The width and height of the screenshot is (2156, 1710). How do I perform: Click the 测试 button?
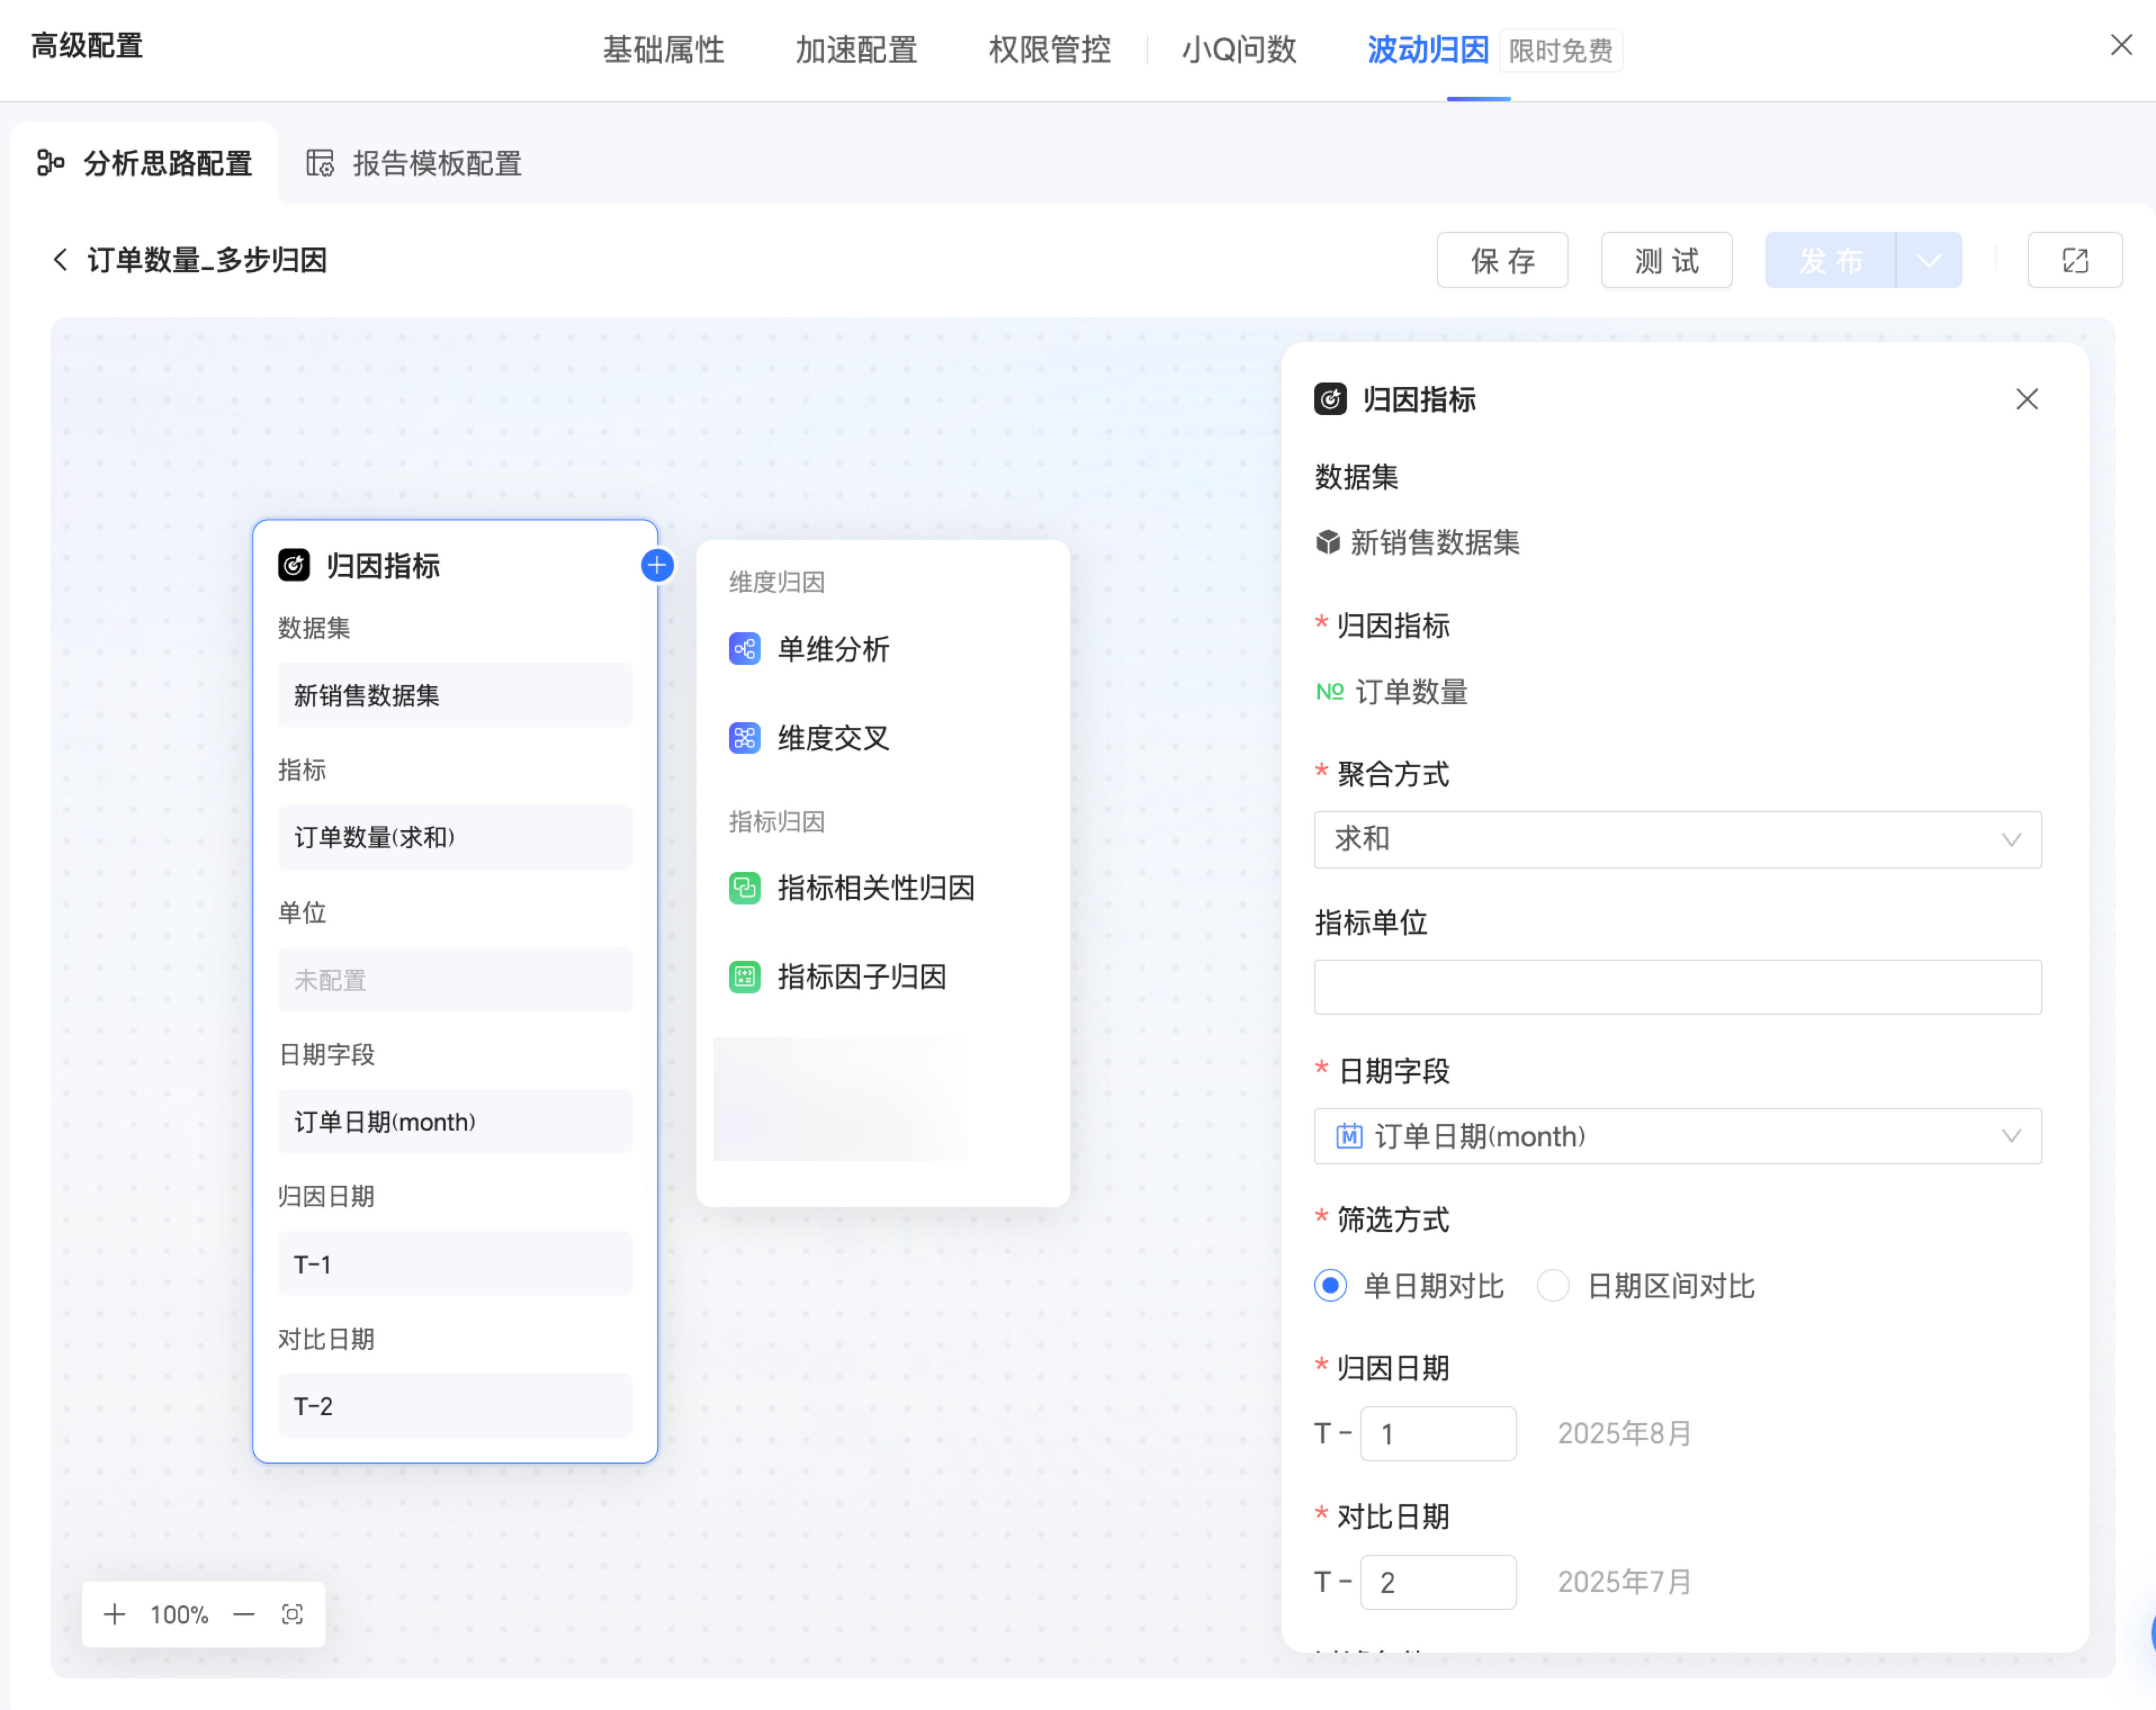point(1666,261)
